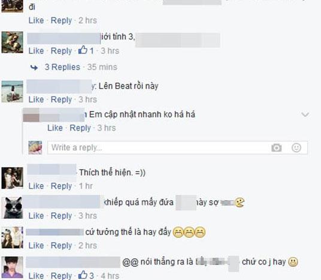
Task: Click Reply under 'Em cập nhật nhanh ko há há'
Action: coord(80,128)
